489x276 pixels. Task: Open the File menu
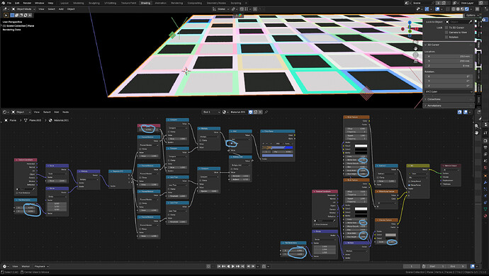tap(9, 3)
